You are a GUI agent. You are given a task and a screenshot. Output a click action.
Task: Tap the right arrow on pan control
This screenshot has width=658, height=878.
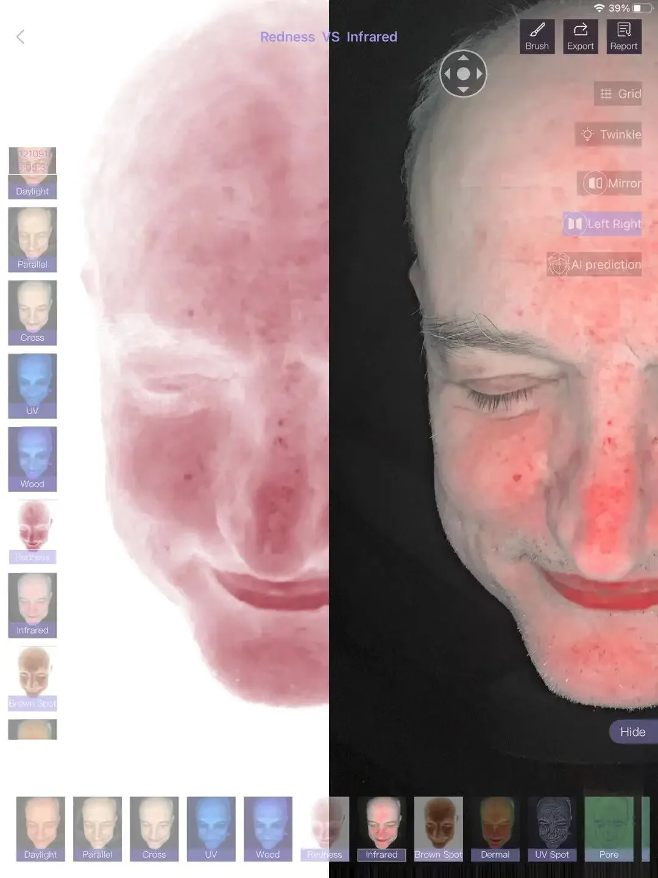pyautogui.click(x=479, y=74)
